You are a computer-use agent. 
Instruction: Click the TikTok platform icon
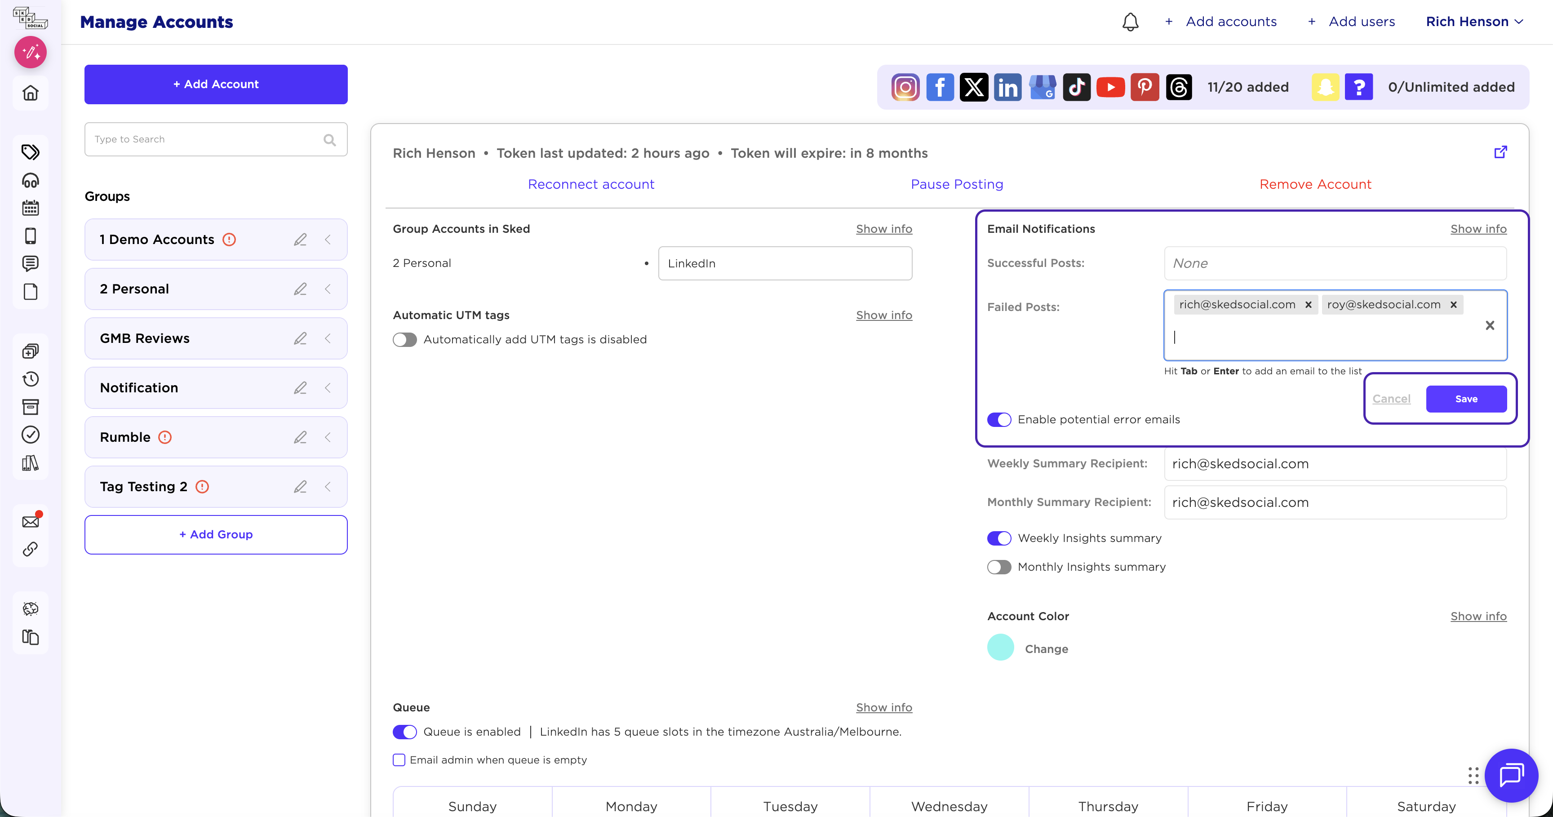tap(1076, 88)
